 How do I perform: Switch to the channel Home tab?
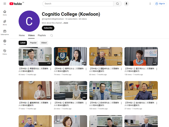click(x=22, y=35)
